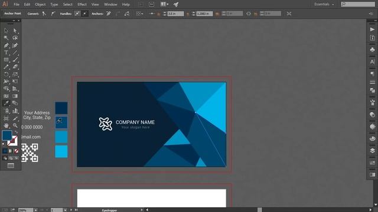Screen dimensions: 378x212
Task: Select the Direct Selection tool
Action: click(15, 31)
